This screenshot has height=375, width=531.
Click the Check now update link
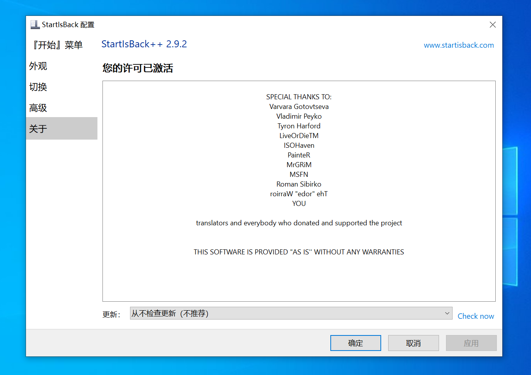point(475,316)
